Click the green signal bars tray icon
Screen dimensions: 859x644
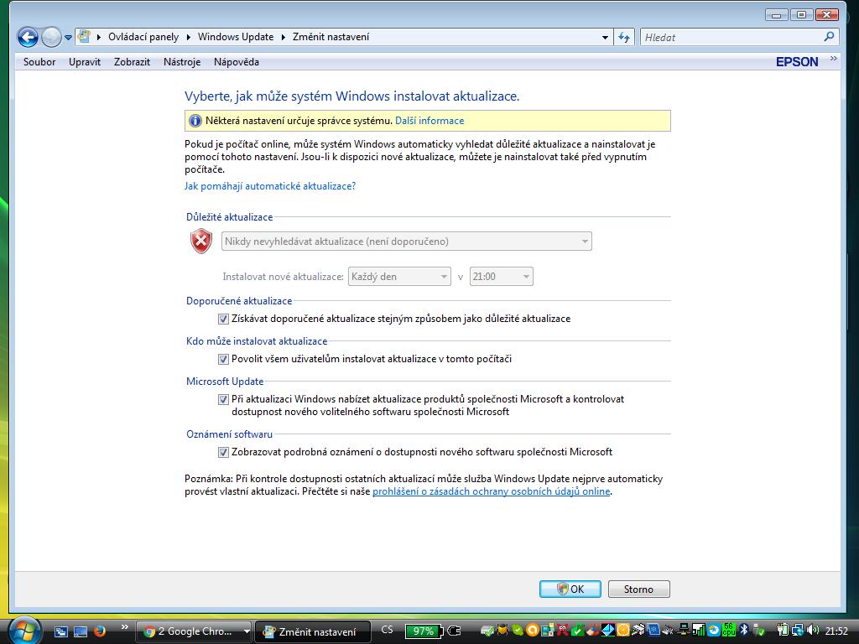699,631
